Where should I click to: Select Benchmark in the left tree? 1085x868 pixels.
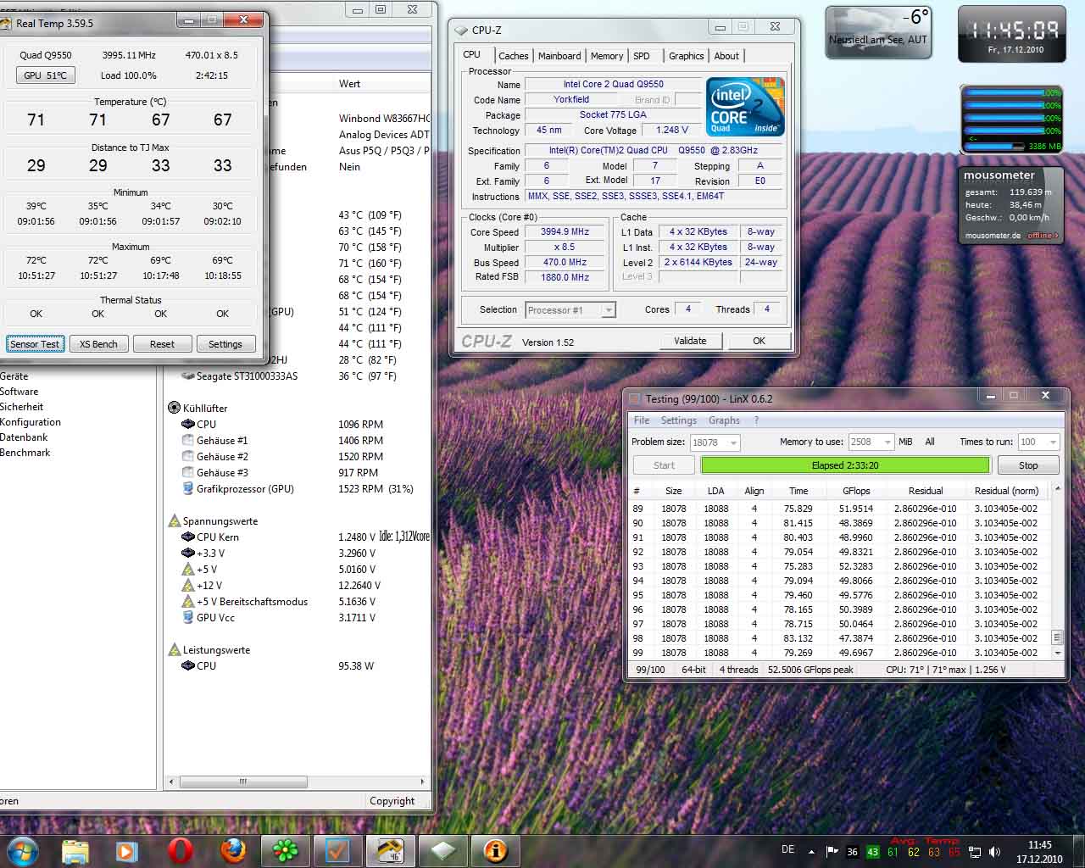pos(25,453)
